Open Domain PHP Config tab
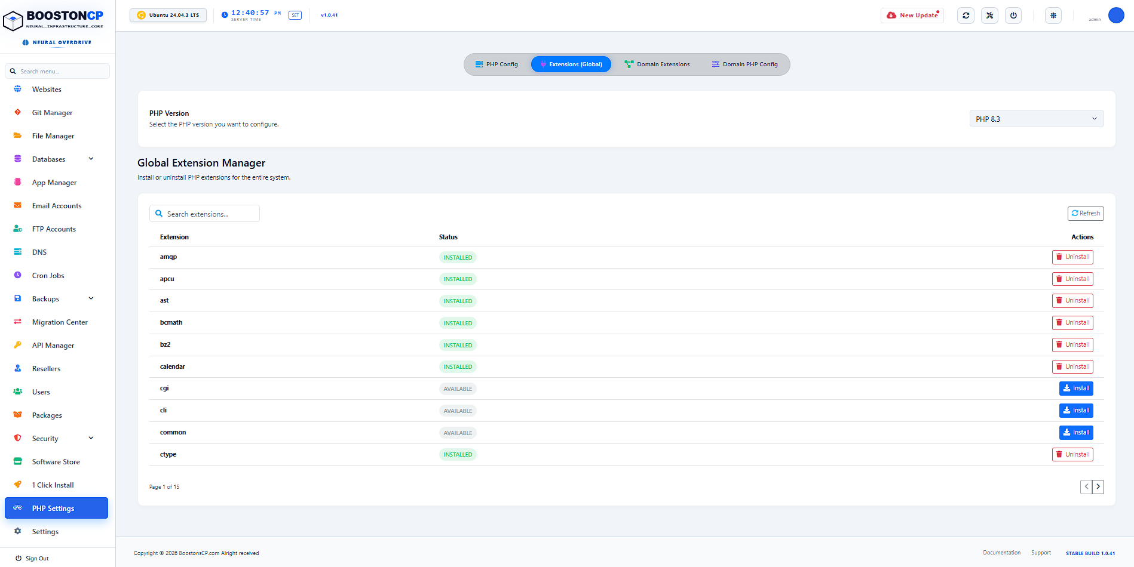 [x=745, y=64]
